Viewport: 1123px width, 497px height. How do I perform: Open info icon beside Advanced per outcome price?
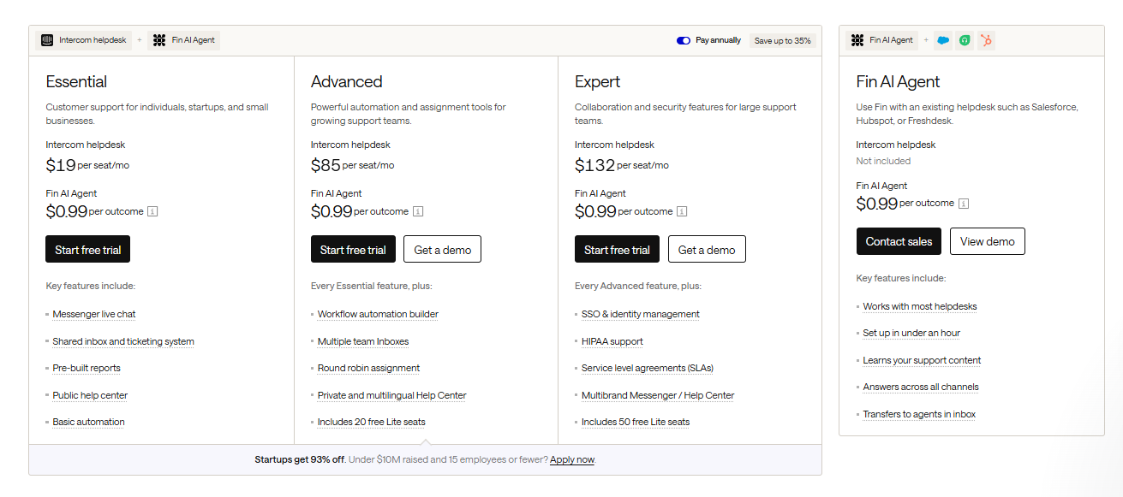click(418, 211)
